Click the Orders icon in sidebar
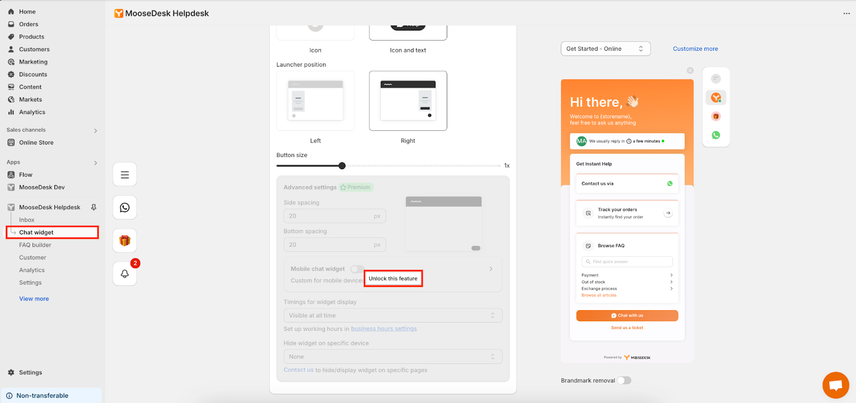856x403 pixels. coord(11,24)
